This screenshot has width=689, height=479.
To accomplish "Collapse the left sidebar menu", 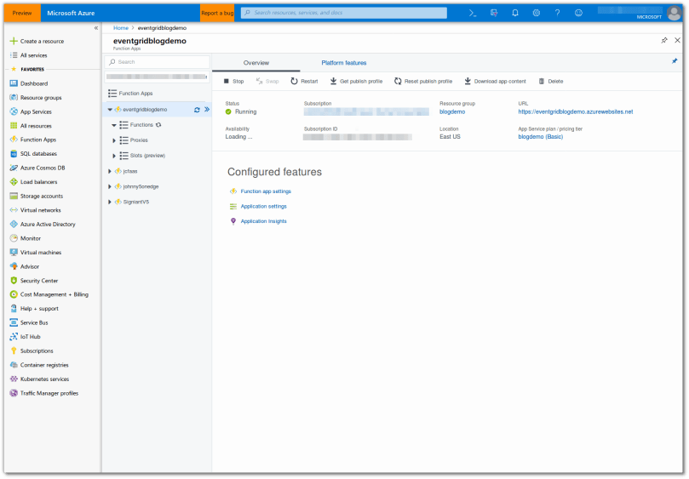I will (x=95, y=28).
